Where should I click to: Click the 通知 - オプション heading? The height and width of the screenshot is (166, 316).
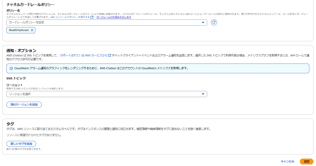(x=22, y=50)
